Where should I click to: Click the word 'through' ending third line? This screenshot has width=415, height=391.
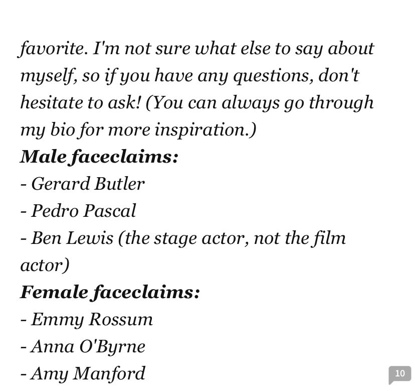pyautogui.click(x=341, y=103)
